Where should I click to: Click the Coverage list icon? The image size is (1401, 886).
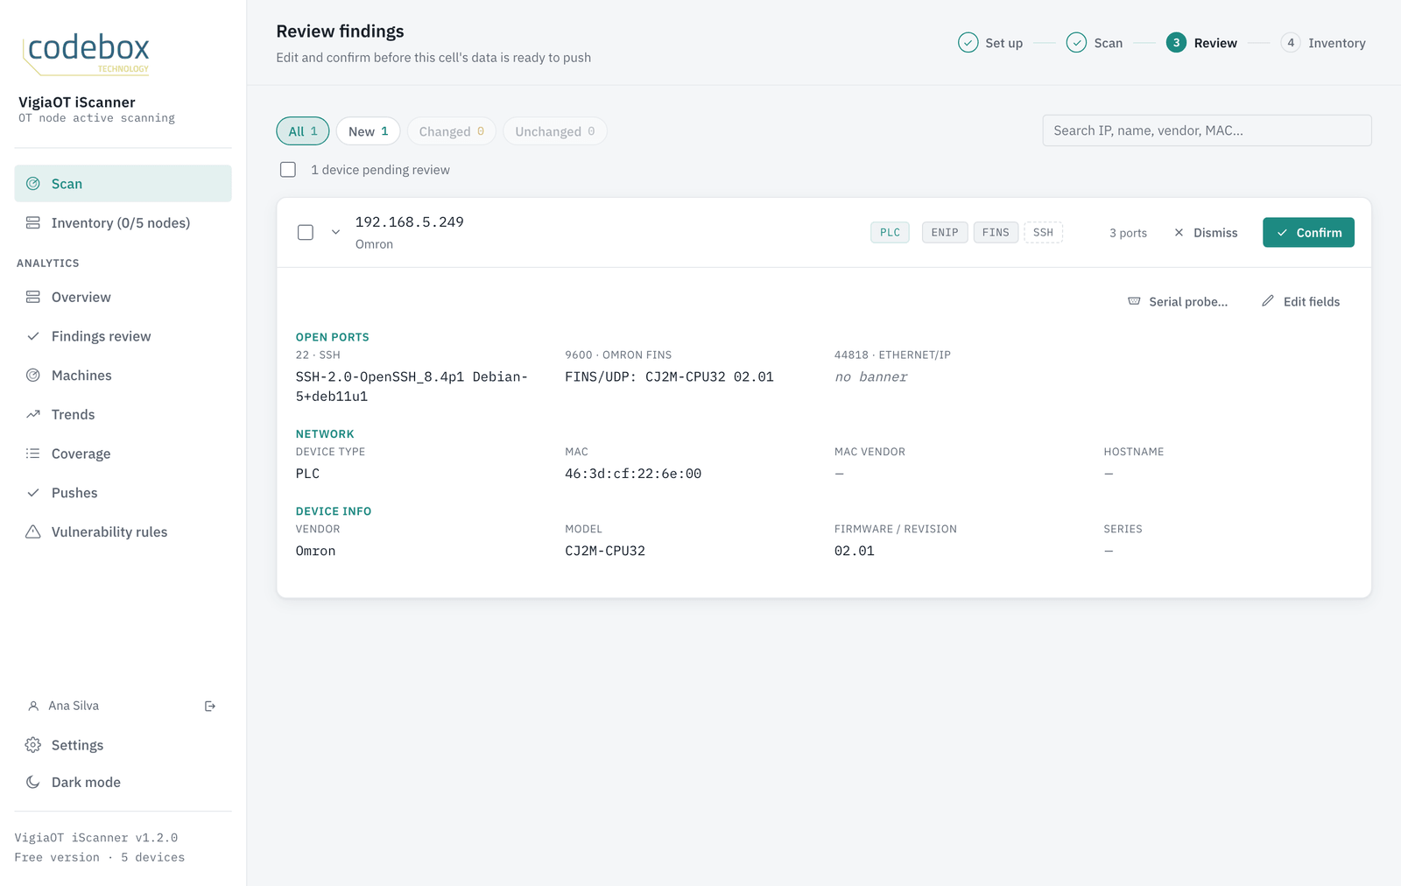(33, 454)
